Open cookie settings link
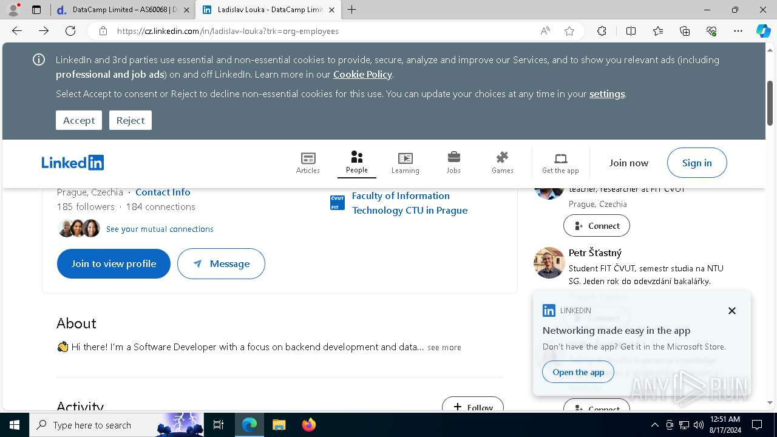 point(607,93)
